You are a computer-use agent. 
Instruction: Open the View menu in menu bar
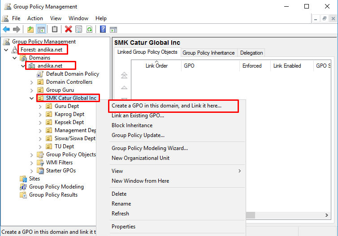tap(56, 18)
